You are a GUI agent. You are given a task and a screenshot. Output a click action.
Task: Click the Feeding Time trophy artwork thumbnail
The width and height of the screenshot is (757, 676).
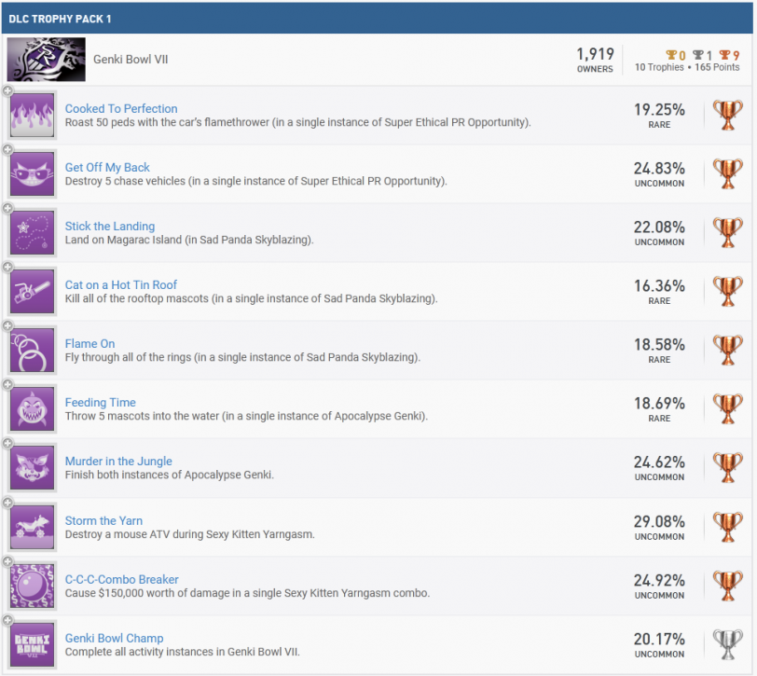[x=32, y=408]
